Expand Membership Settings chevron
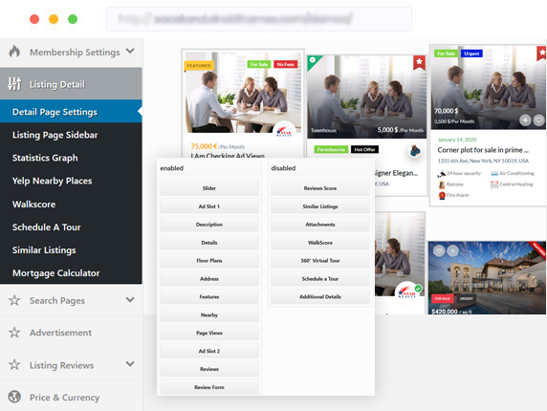Viewport: 547px width, 411px height. [130, 52]
